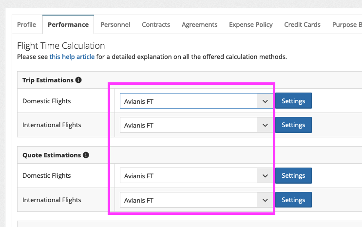
Task: Open Settings for Quote International Flights
Action: click(293, 200)
